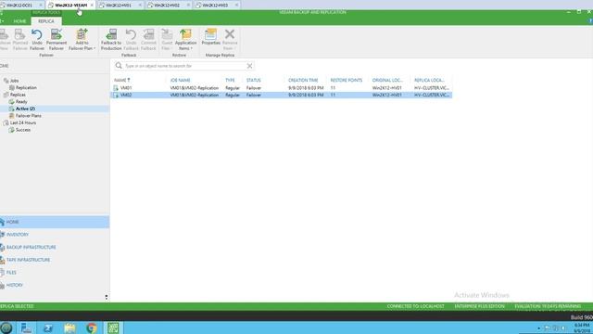Switch to the HOME ribbon tab
The height and width of the screenshot is (334, 593).
19,21
